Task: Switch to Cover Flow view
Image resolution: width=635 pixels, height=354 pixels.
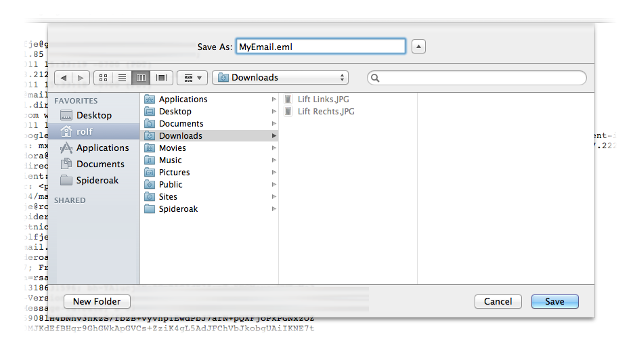Action: pyautogui.click(x=161, y=78)
